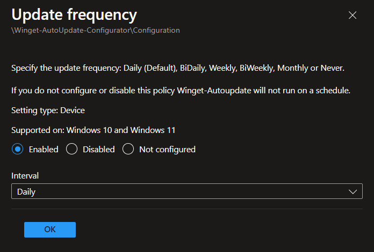
Task: Click the Not configured label text
Action: pos(167,150)
